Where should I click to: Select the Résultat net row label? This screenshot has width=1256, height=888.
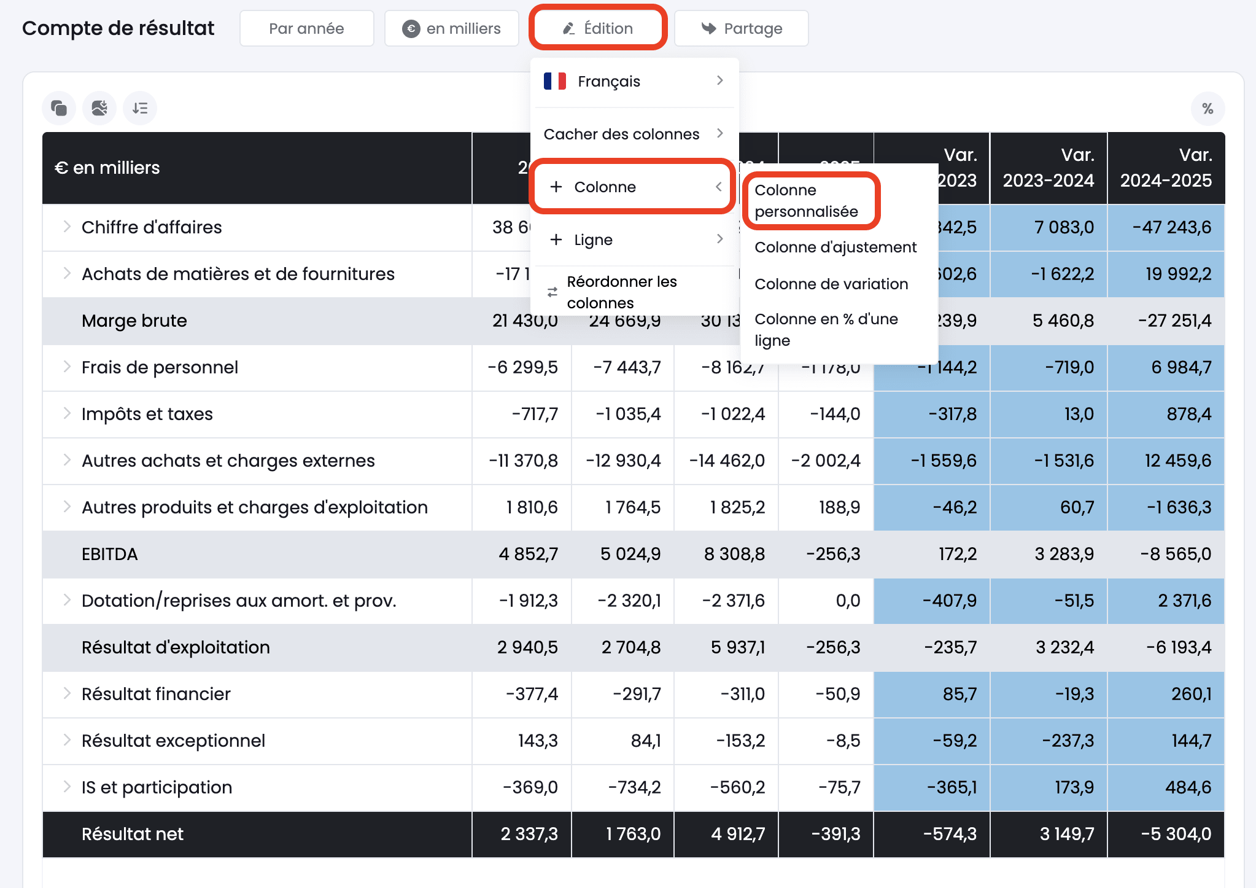point(133,834)
